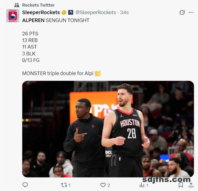Bookmark this tweet
Viewport: 198px width, 191px height.
[181, 185]
